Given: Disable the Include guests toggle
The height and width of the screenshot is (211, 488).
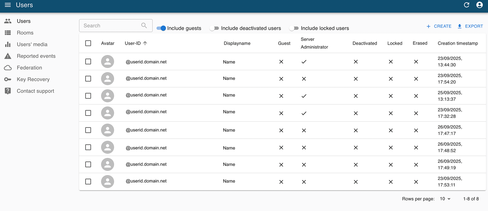Looking at the screenshot, I should [161, 28].
